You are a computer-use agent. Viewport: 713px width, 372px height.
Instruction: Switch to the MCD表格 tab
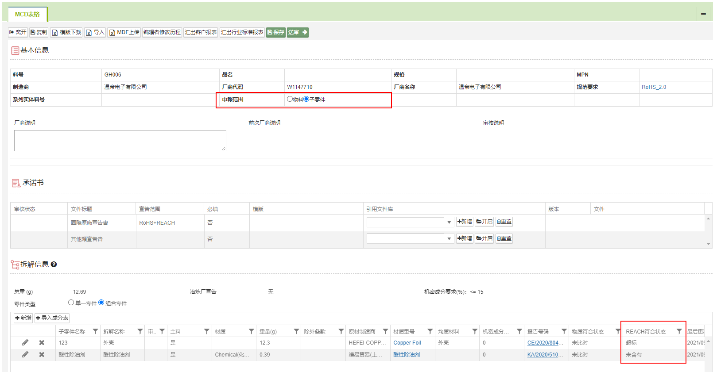[27, 14]
